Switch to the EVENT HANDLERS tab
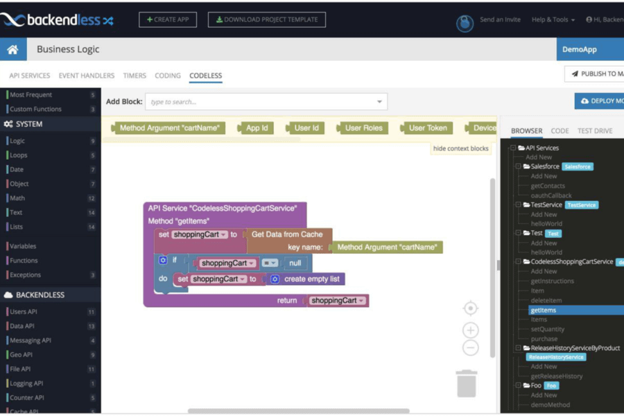Viewport: 624px width, 416px height. point(87,76)
